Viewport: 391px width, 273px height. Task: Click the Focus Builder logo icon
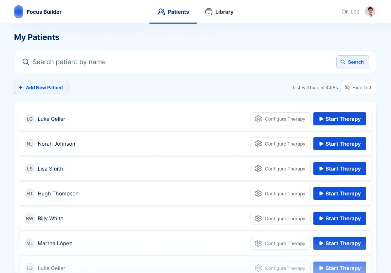(19, 11)
